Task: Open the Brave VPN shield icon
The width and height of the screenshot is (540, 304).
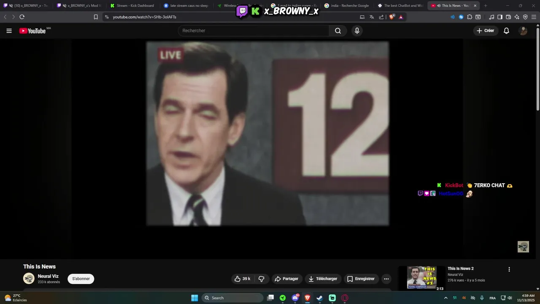Action: [525, 17]
